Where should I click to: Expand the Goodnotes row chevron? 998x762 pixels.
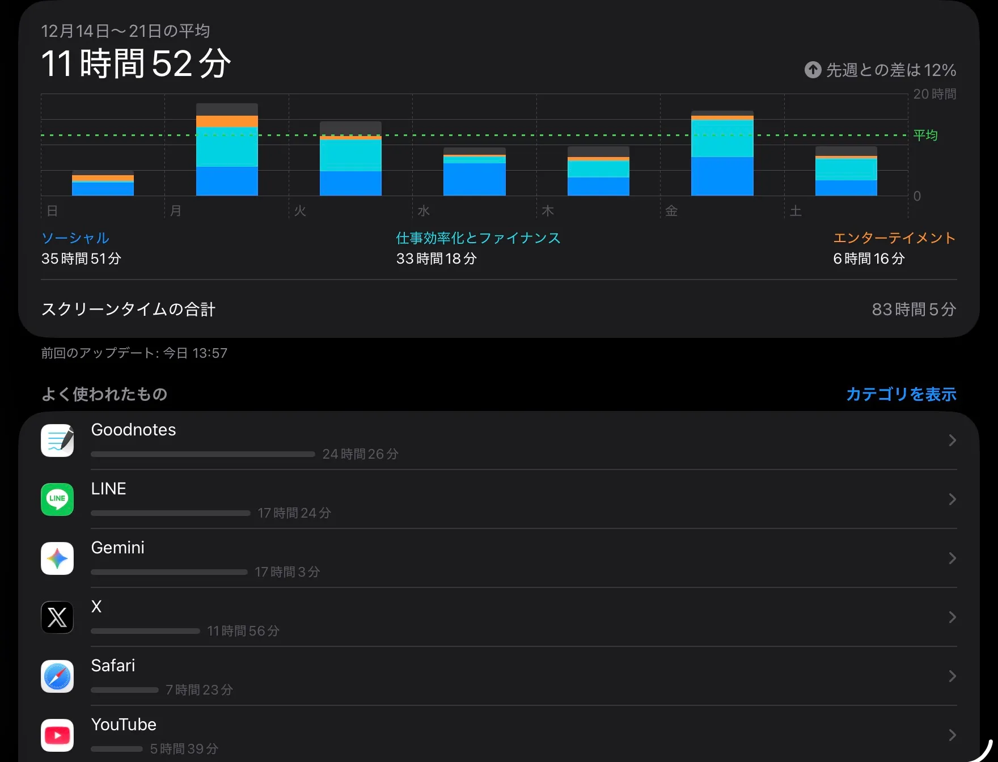tap(952, 441)
